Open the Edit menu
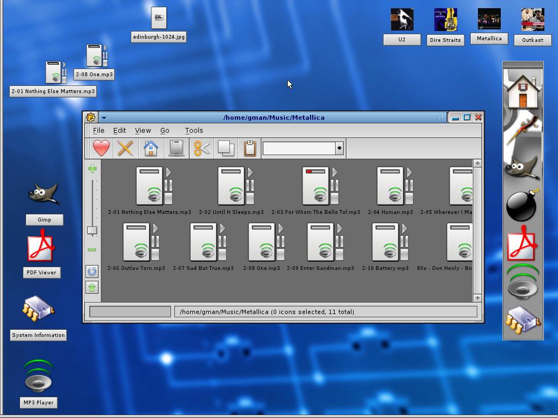Image resolution: width=558 pixels, height=418 pixels. [119, 131]
